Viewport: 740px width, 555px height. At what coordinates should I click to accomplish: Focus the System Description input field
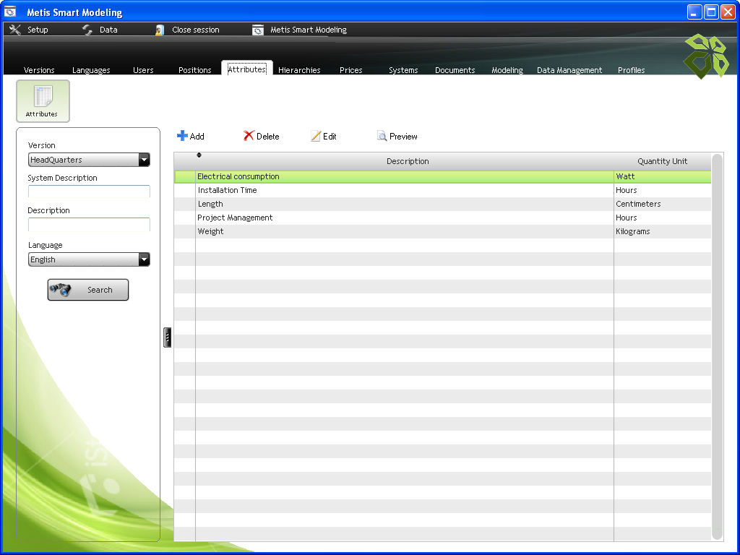[x=89, y=192]
